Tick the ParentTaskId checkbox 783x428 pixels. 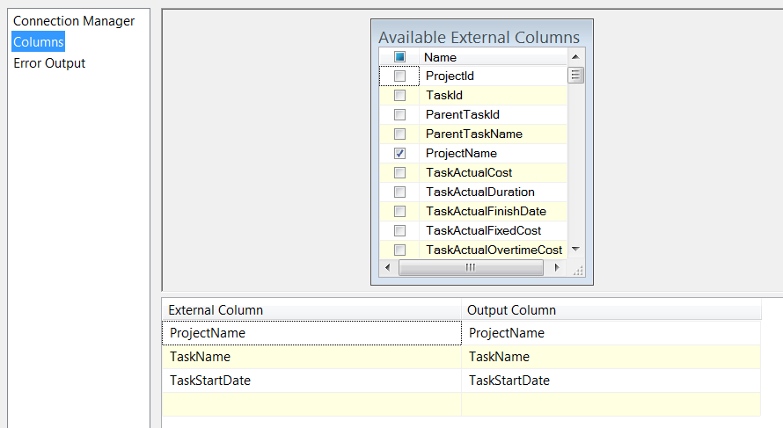399,115
